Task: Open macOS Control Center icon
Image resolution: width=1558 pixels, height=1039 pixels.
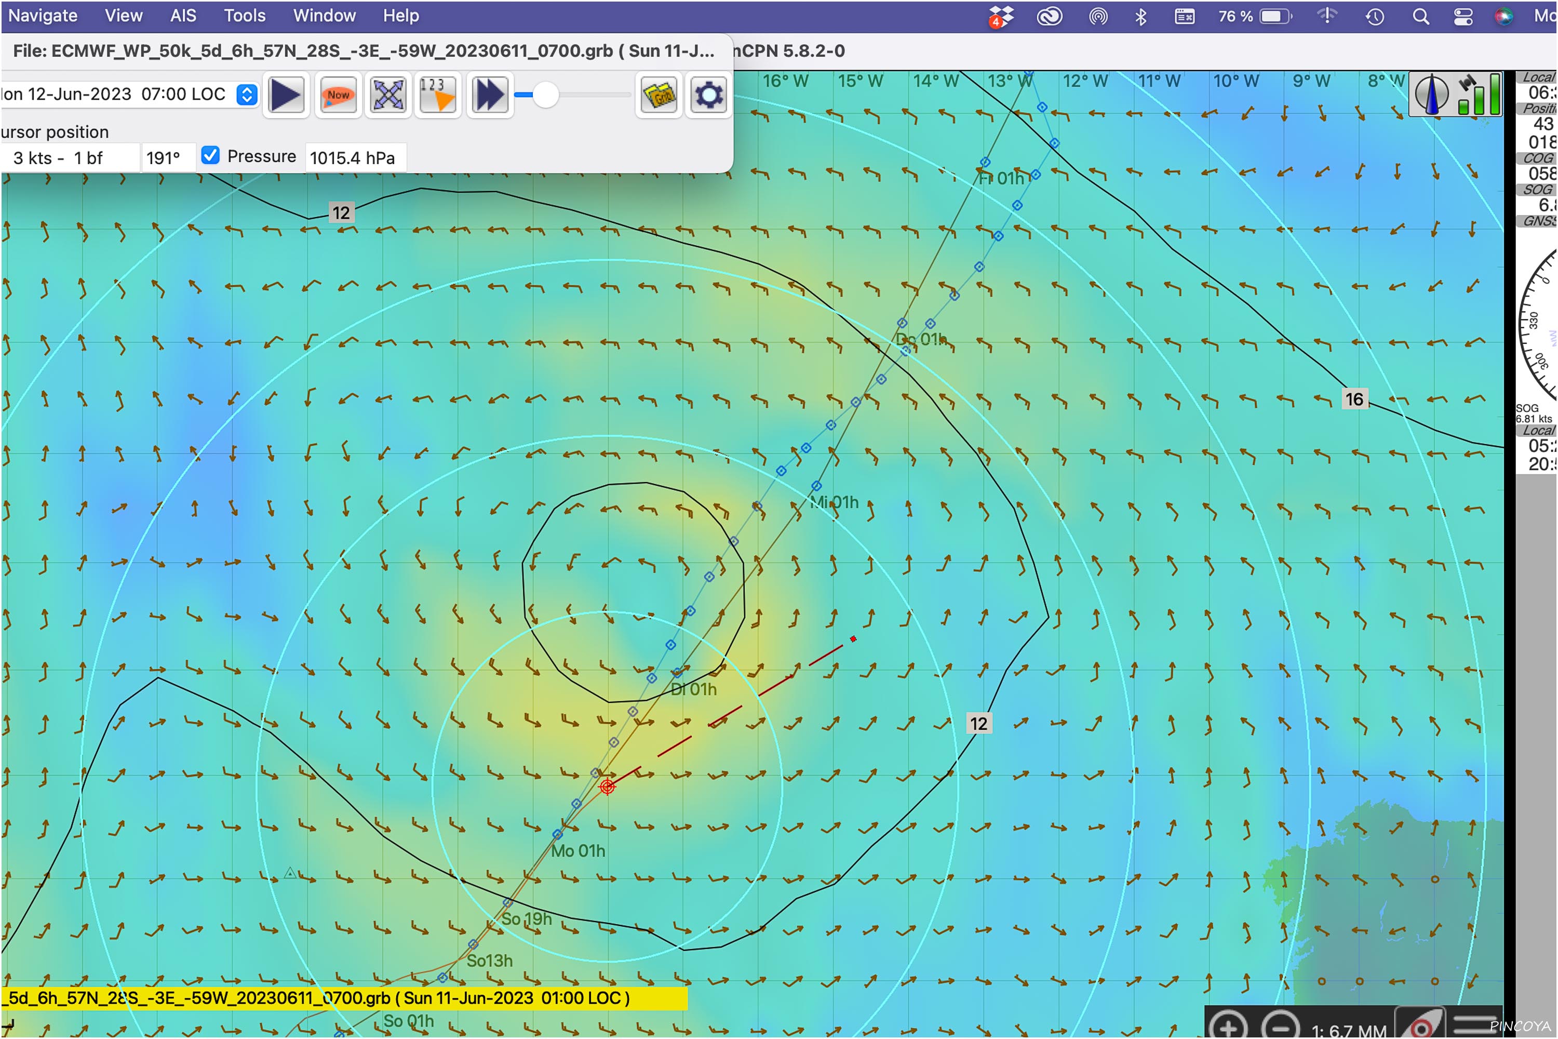Action: [1462, 16]
